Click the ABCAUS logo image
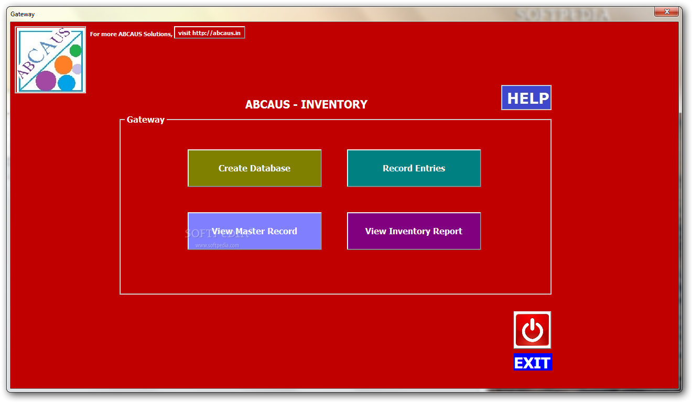The image size is (693, 403). point(50,60)
